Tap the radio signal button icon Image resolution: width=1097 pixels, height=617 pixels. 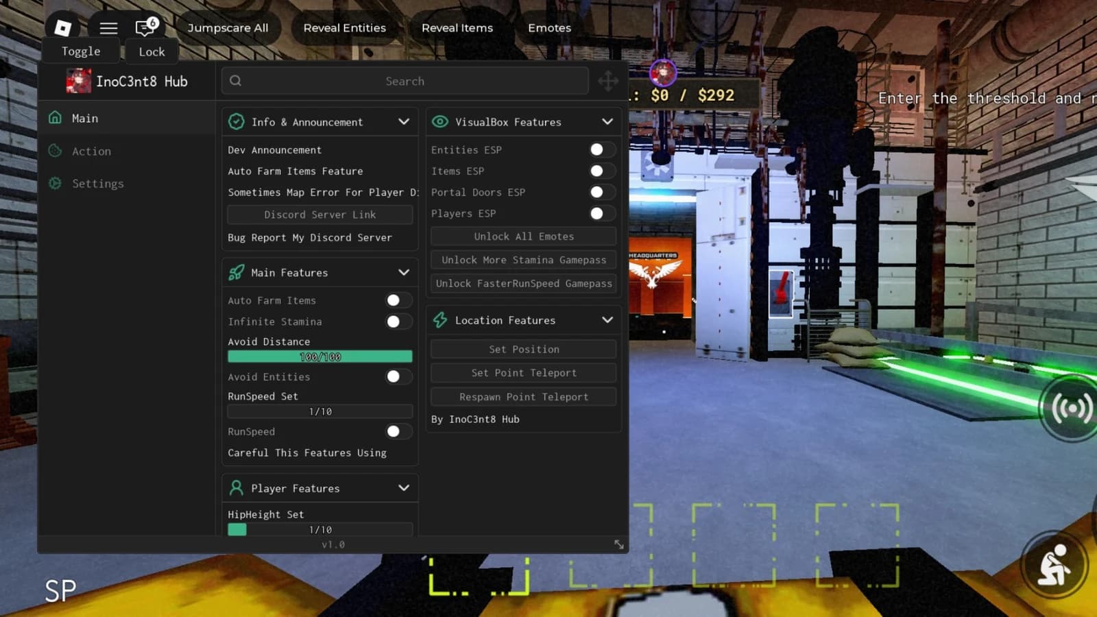(1071, 409)
